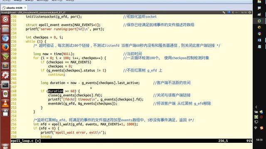Click epoll_loop.c [+] in vim status line
The image size is (266, 149).
pyautogui.click(x=26, y=141)
